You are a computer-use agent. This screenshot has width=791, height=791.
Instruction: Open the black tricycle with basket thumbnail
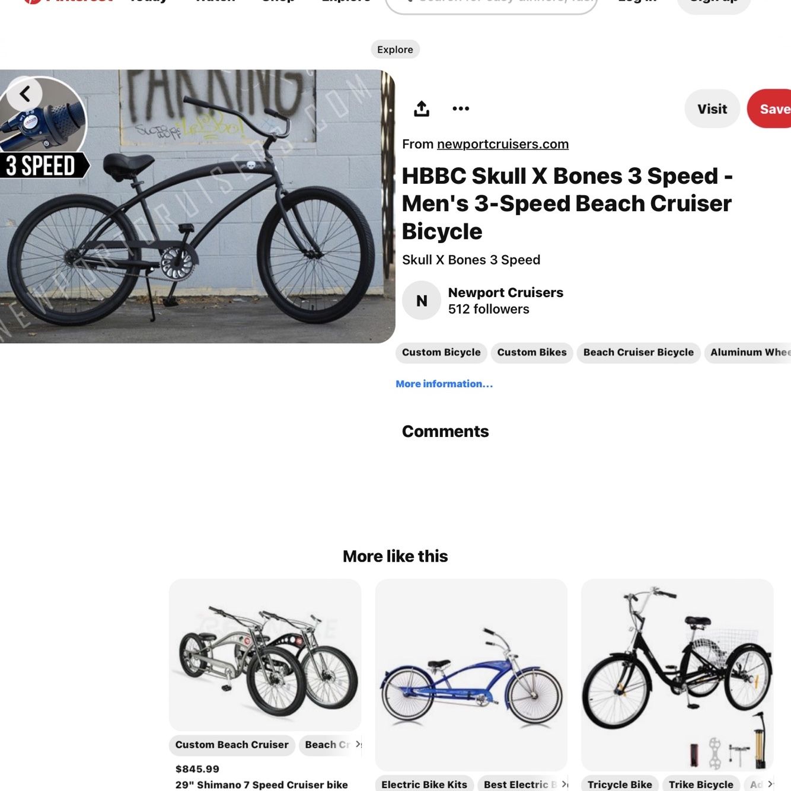click(x=677, y=675)
